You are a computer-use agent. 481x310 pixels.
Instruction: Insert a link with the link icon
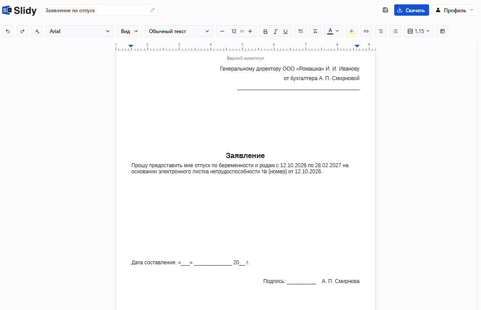coord(366,31)
